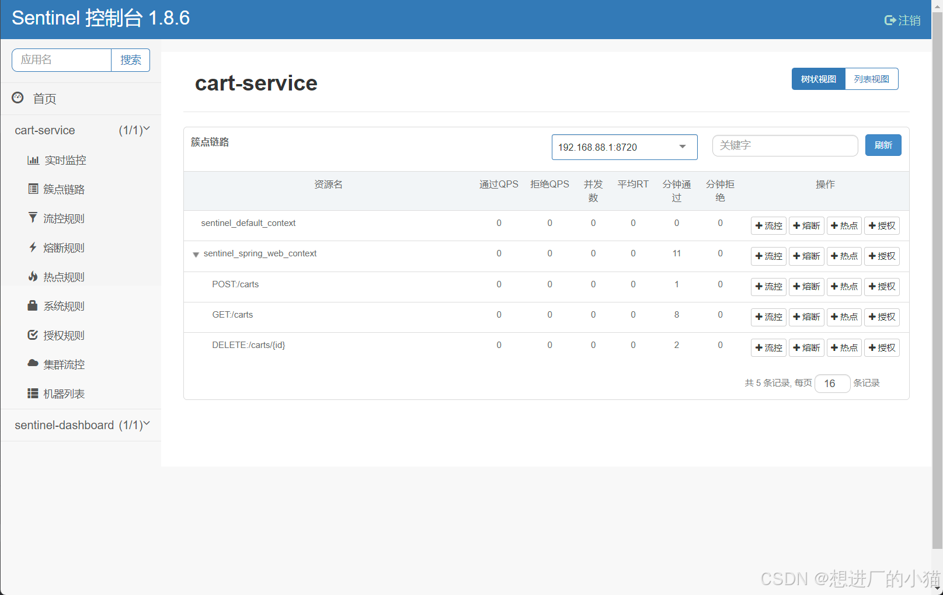The width and height of the screenshot is (943, 595).
Task: Click the page size field showing 16
Action: (x=832, y=384)
